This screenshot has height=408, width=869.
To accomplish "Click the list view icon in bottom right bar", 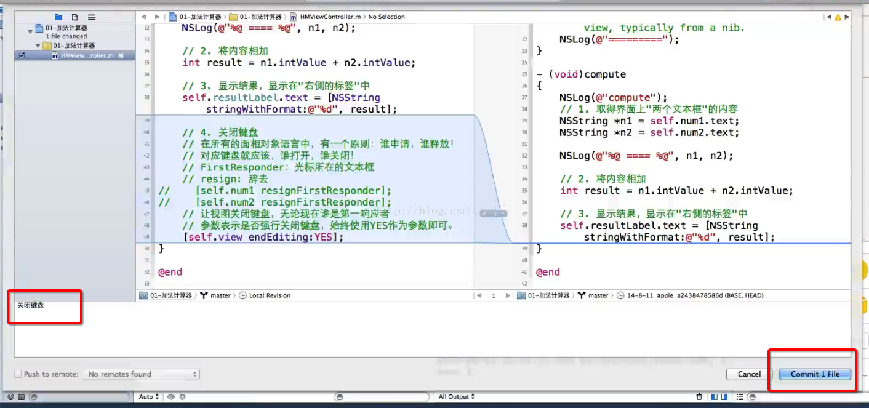I will [x=740, y=397].
